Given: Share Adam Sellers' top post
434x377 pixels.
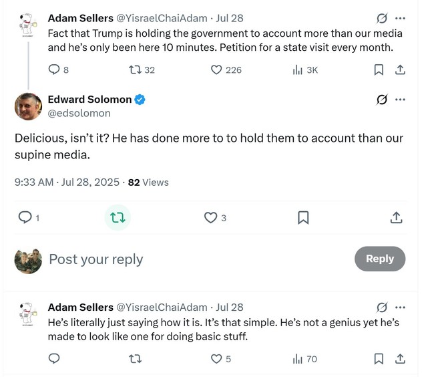Looking at the screenshot, I should tap(400, 70).
